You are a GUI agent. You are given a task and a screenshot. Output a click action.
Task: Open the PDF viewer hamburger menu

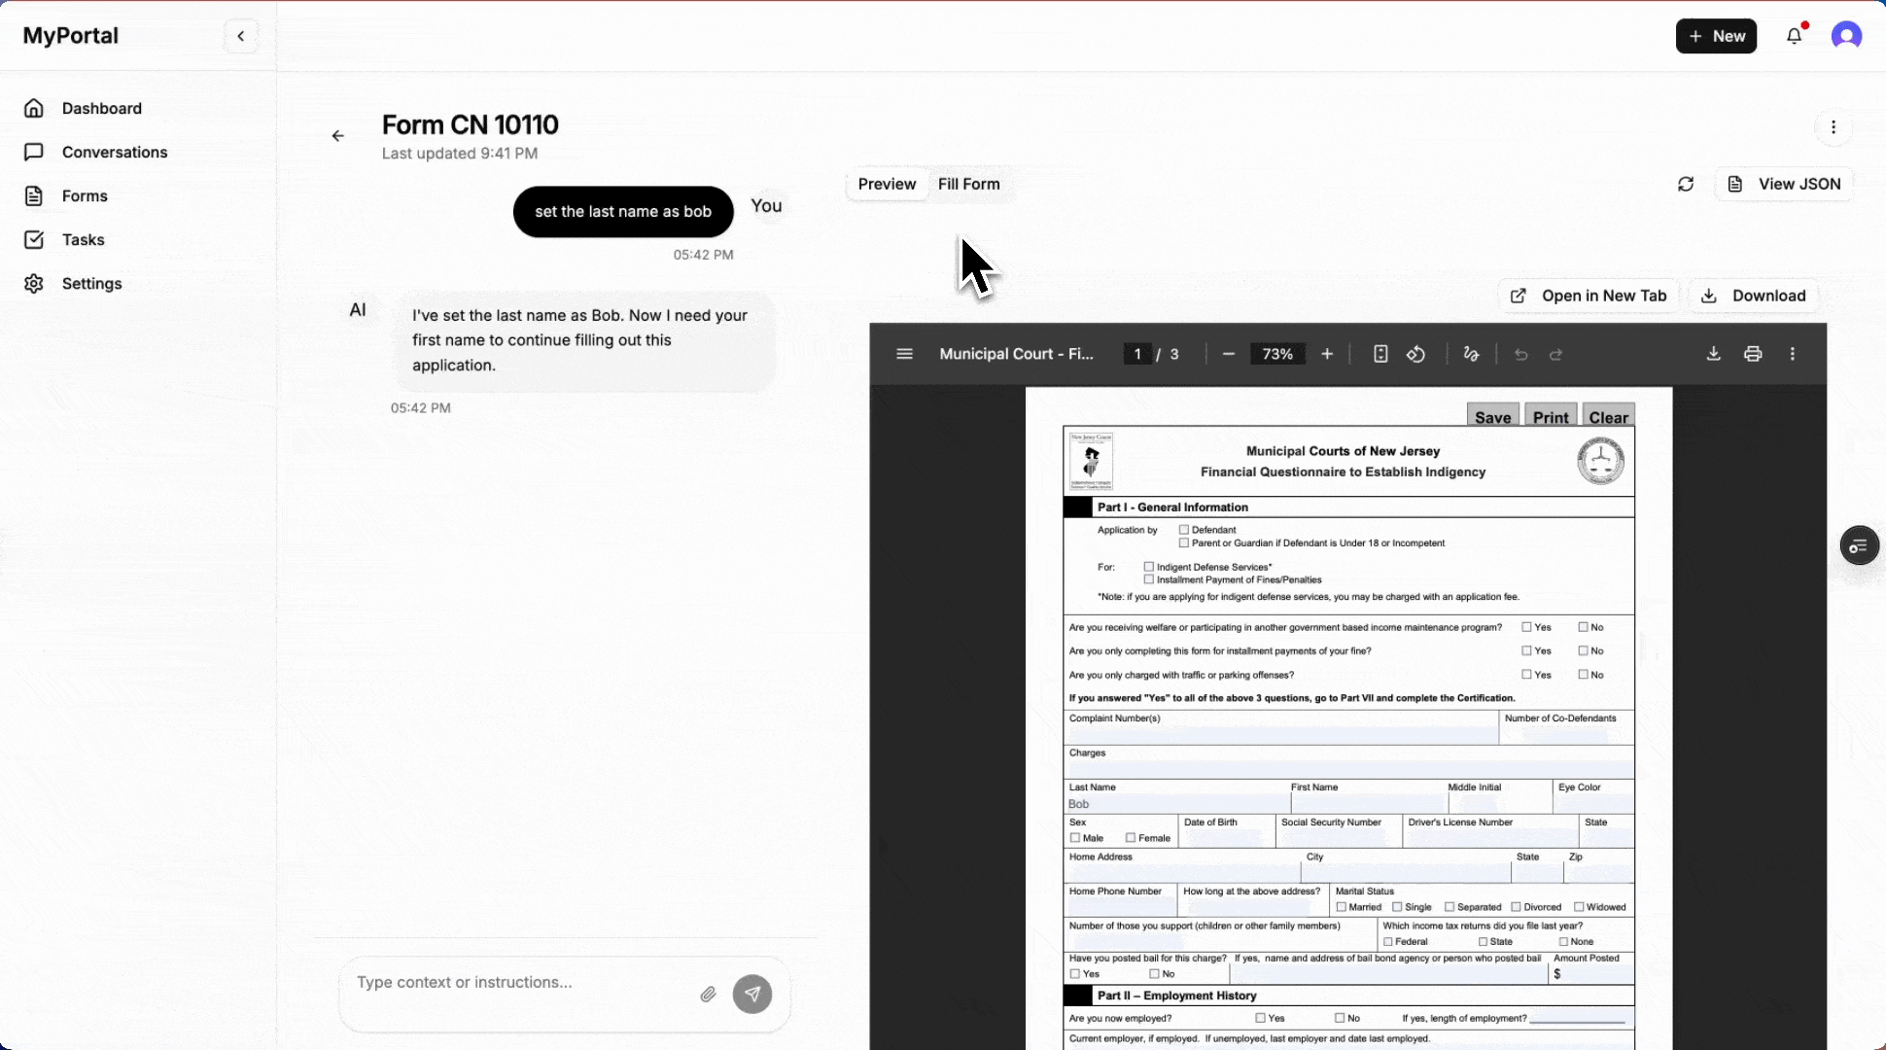click(903, 354)
